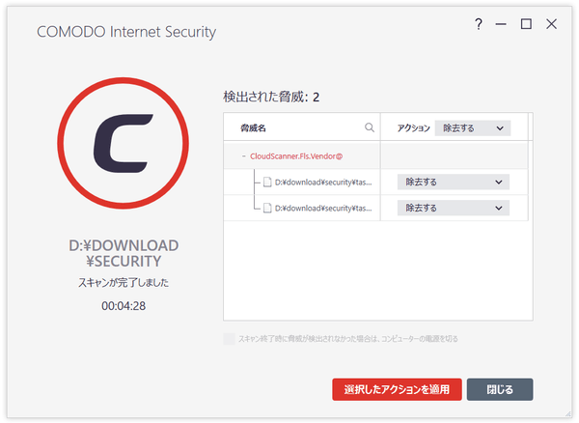579x423 pixels.
Task: Maximize the COMODO window
Action: point(526,24)
